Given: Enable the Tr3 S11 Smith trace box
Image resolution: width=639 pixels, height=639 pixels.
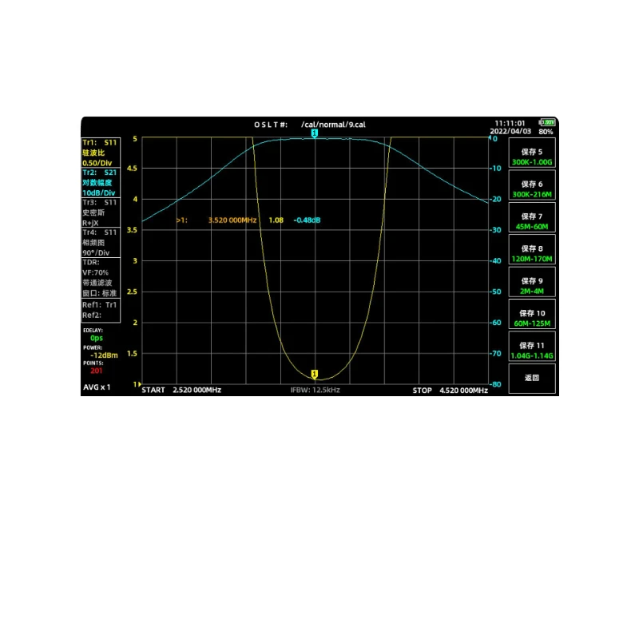Looking at the screenshot, I should point(101,212).
